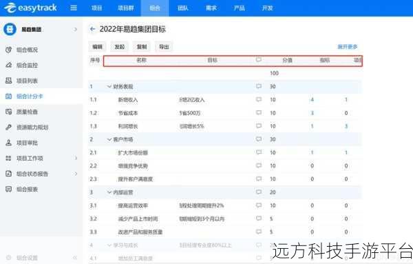The image size is (413, 264).
Task: Click the 项目工作项 grid icon
Action: coord(9,159)
